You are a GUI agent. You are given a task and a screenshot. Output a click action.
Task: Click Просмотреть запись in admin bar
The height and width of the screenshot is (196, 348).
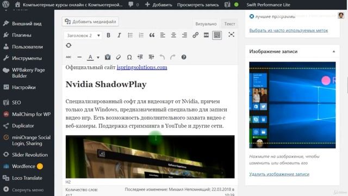click(198, 5)
